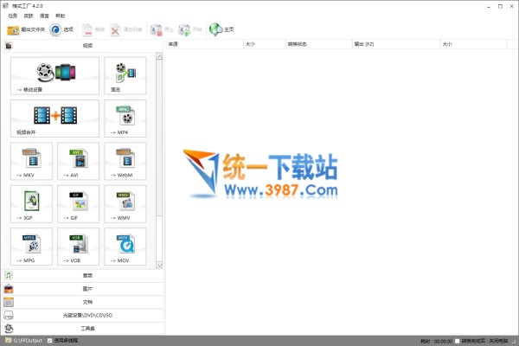Select the video merge (视频合并) icon
The image size is (519, 346).
pyautogui.click(x=55, y=119)
